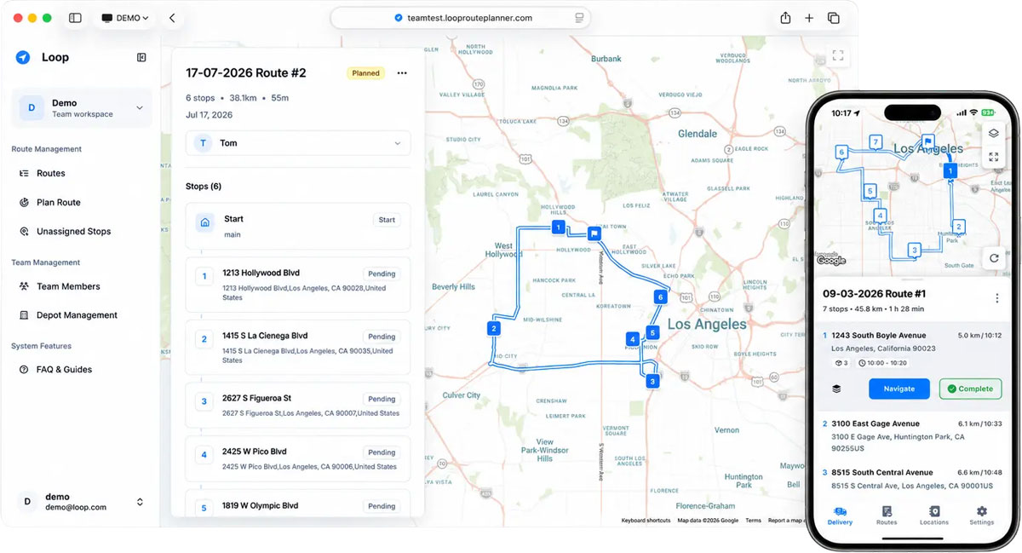Screen dimensions: 1022x553
Task: Click the FAQ question mark icon
Action: [24, 370]
